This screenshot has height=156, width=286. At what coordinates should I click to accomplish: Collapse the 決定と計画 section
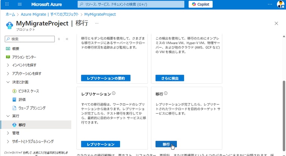tap(8, 82)
